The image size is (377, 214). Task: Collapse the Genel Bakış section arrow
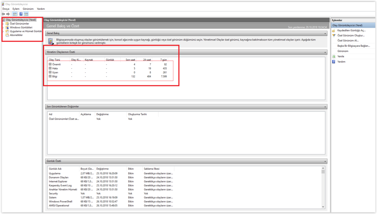point(325,34)
